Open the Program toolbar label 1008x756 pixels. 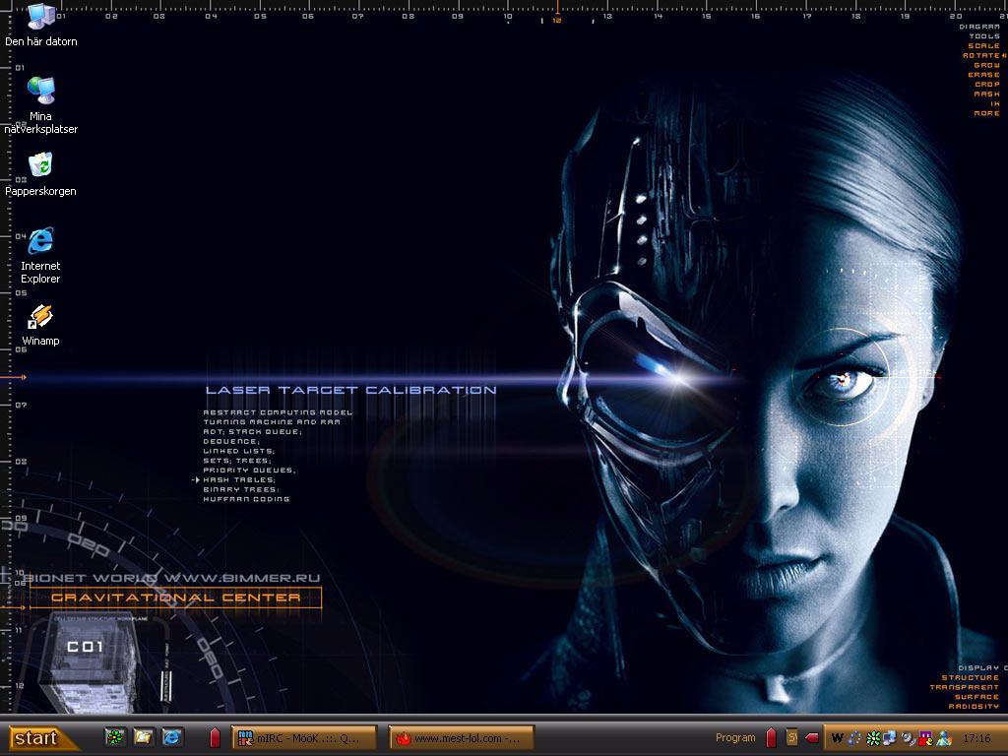[735, 738]
